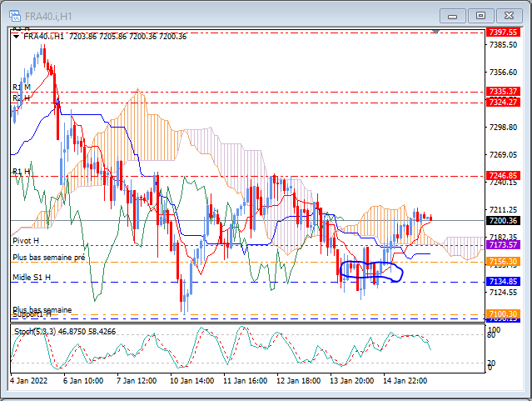Click the 'Midle S1 H' line label

32,278
